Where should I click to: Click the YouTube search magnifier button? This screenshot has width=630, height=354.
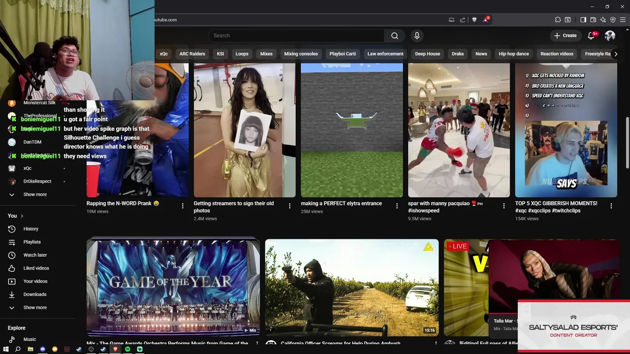pyautogui.click(x=394, y=35)
